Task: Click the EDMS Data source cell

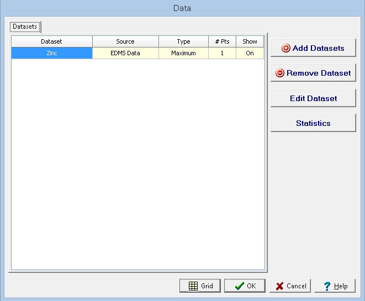Action: (x=125, y=53)
